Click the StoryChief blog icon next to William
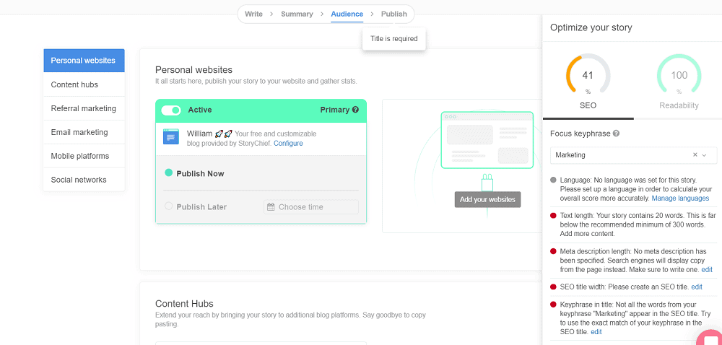The height and width of the screenshot is (345, 722). point(171,137)
